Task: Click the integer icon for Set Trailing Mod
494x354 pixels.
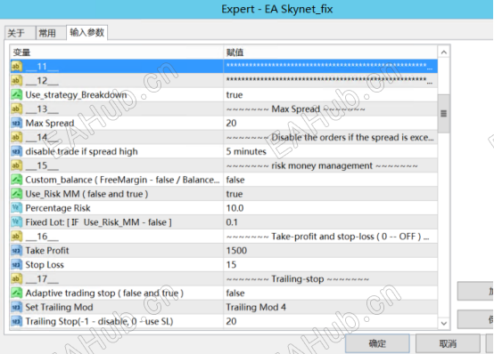Action: click(x=16, y=307)
